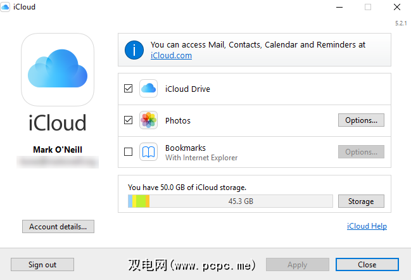Click the Close button at bottom
The height and width of the screenshot is (280, 411).
pyautogui.click(x=367, y=265)
